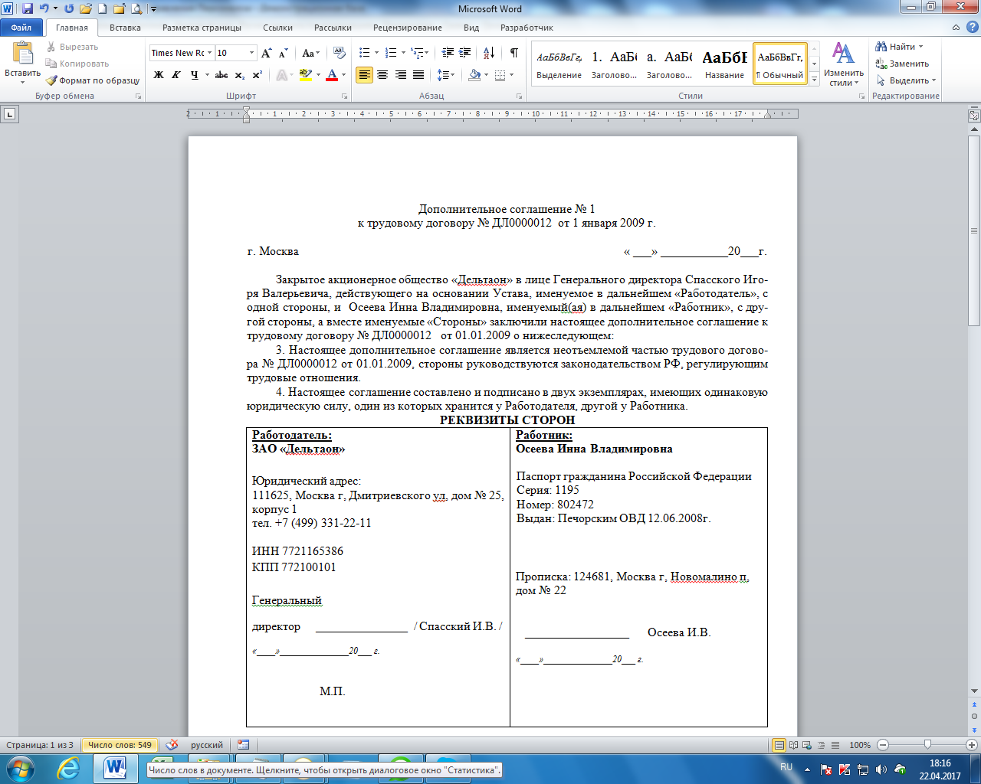Decrease font size with shrink font icon

point(283,53)
